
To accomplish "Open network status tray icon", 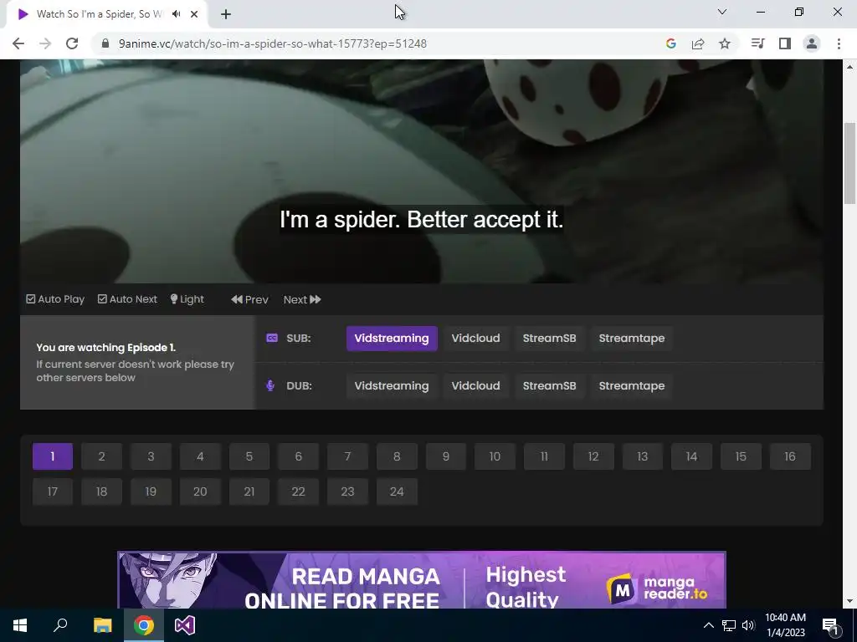I will [729, 625].
